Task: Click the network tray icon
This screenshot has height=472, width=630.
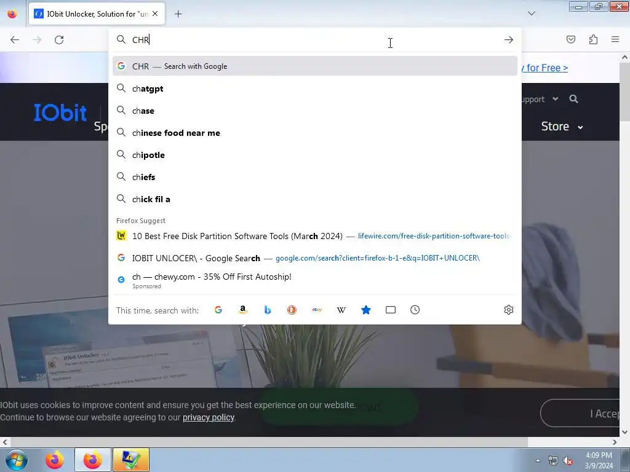Action: click(x=553, y=461)
